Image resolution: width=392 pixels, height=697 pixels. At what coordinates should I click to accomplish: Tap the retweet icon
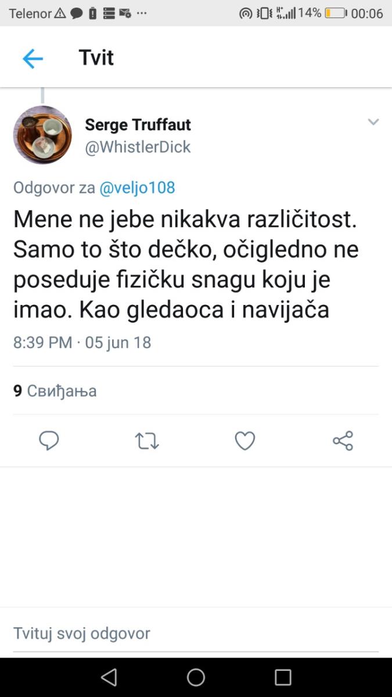[147, 441]
